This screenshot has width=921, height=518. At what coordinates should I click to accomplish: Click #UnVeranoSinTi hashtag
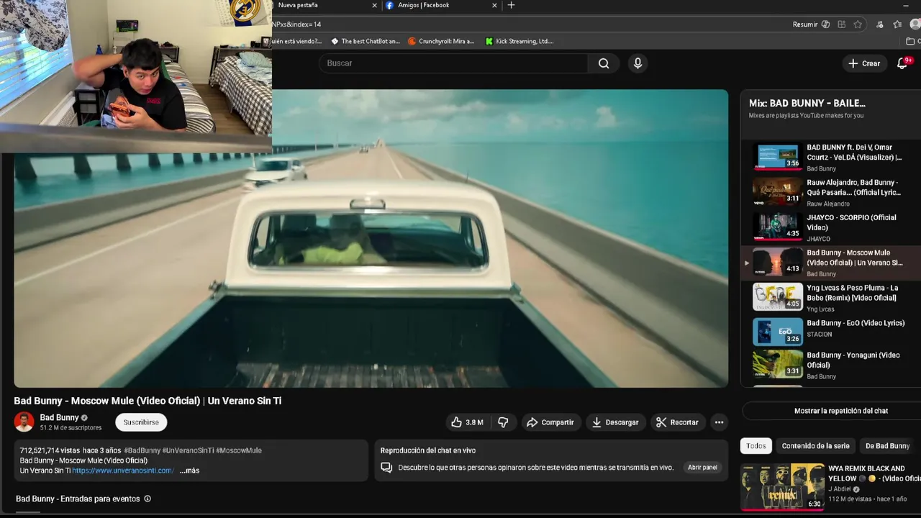point(188,450)
